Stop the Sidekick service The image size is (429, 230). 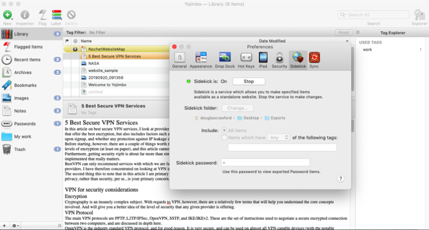(249, 82)
